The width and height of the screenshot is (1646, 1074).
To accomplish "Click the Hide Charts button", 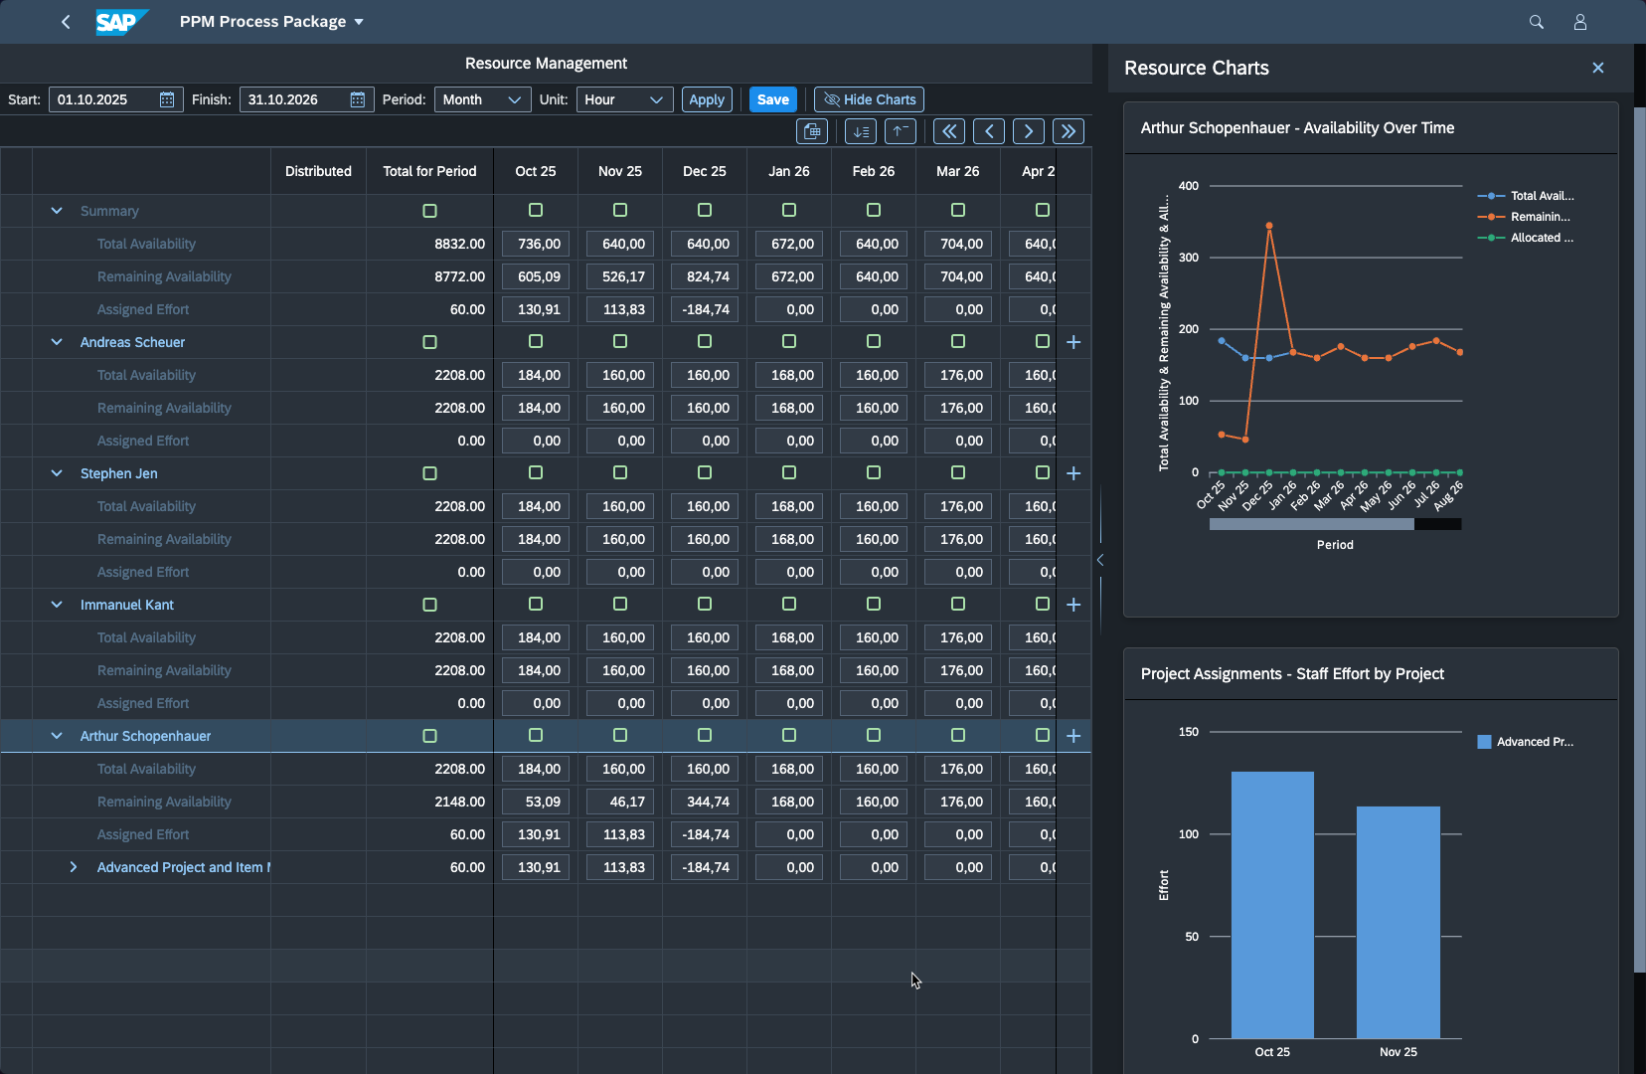I will (x=869, y=99).
